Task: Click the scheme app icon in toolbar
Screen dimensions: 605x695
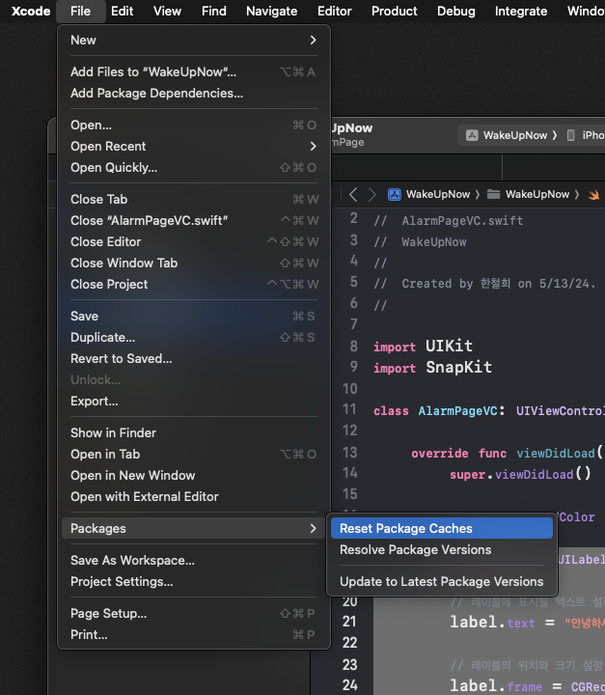Action: [x=472, y=135]
